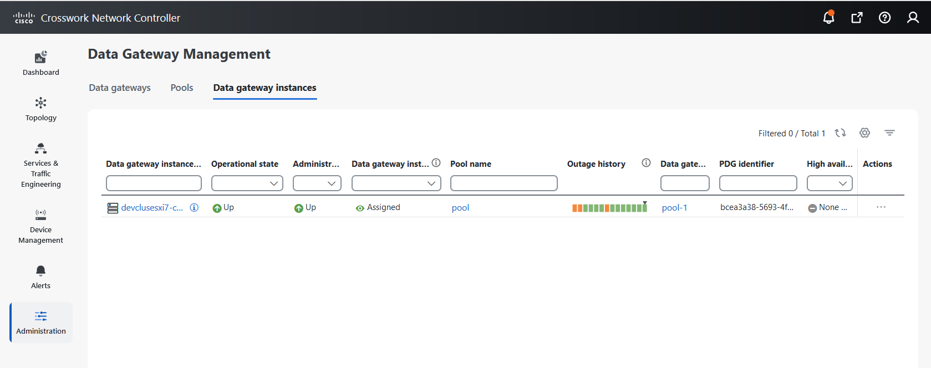
Task: Open Administrative state filter dropdown
Action: (x=317, y=183)
